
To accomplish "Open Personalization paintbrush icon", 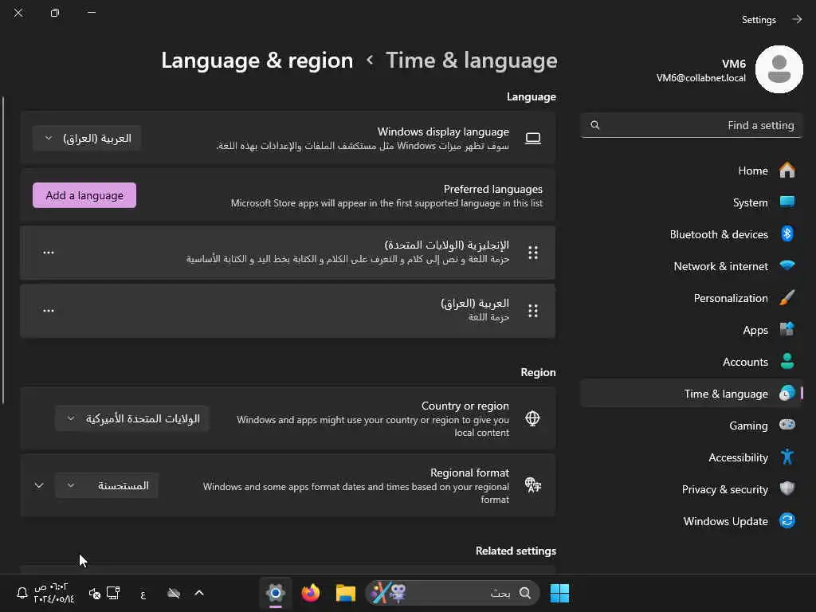I will coord(787,298).
